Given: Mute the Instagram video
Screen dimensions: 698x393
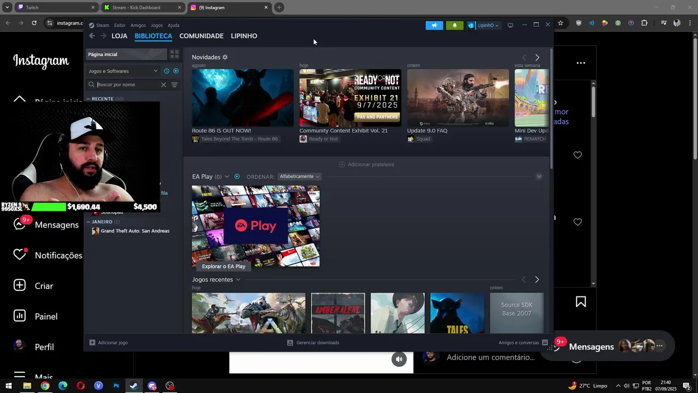Looking at the screenshot, I should point(399,359).
